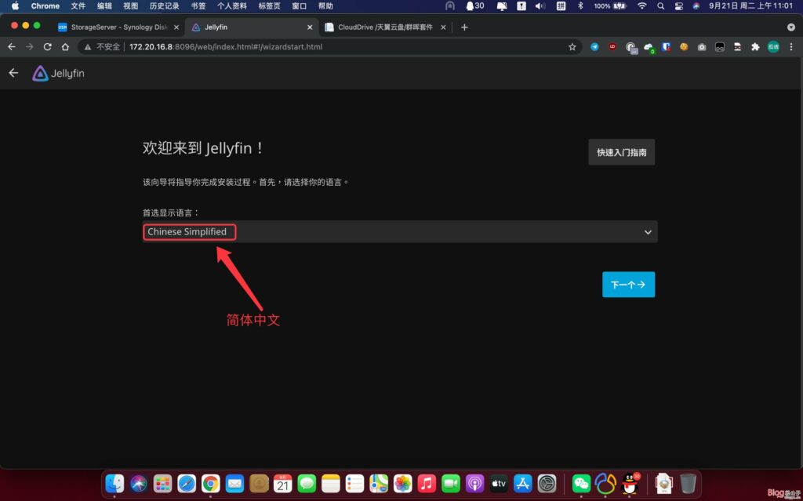
Task: Open Control Center in menu bar
Action: pyautogui.click(x=678, y=6)
